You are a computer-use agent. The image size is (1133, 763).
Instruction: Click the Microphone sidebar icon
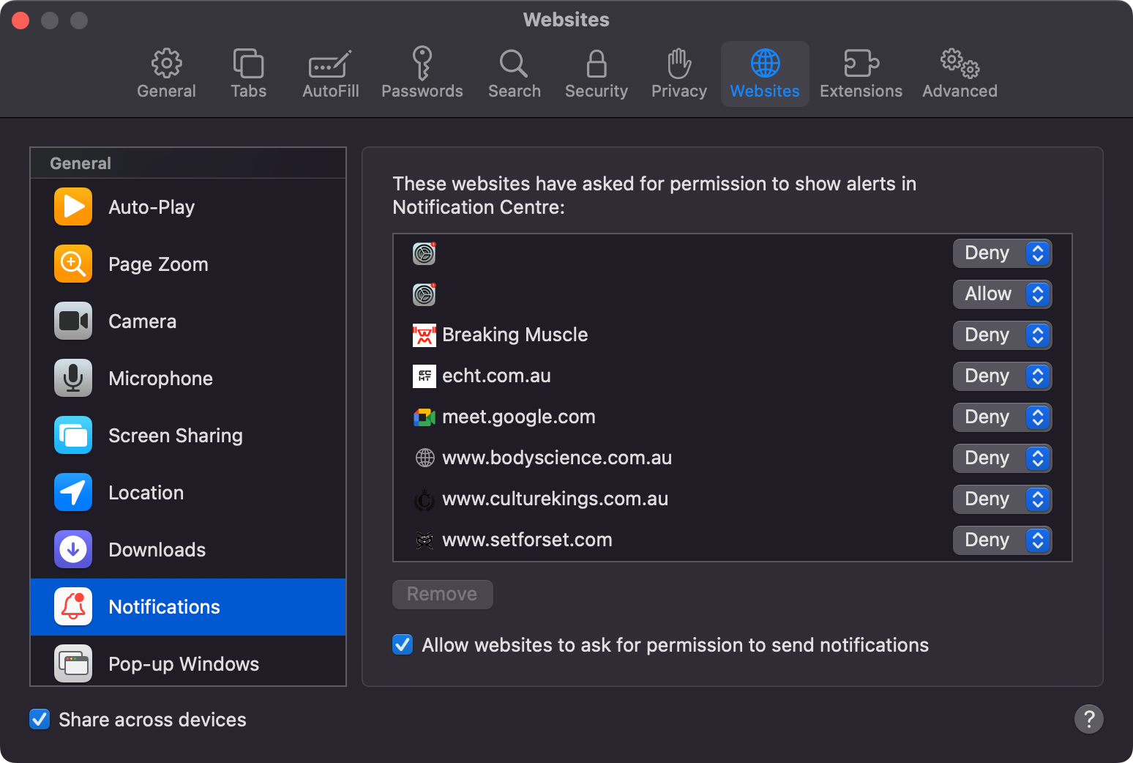73,378
